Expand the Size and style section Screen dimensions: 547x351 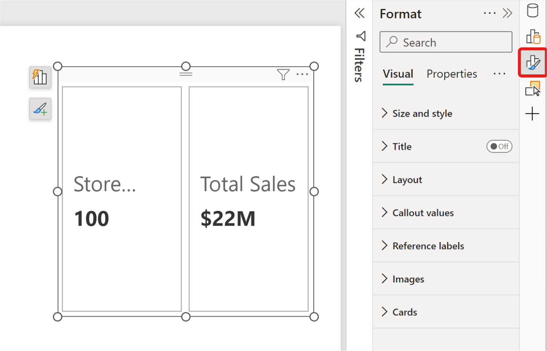coord(446,113)
